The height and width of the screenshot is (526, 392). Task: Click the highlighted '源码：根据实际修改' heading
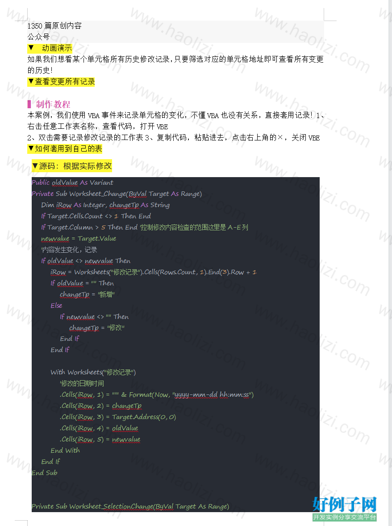[x=72, y=166]
